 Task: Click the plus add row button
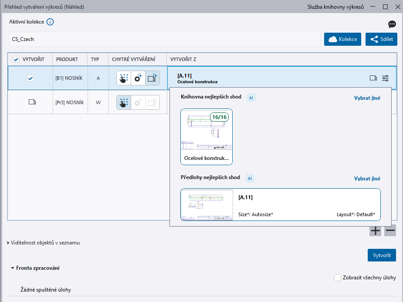point(375,231)
